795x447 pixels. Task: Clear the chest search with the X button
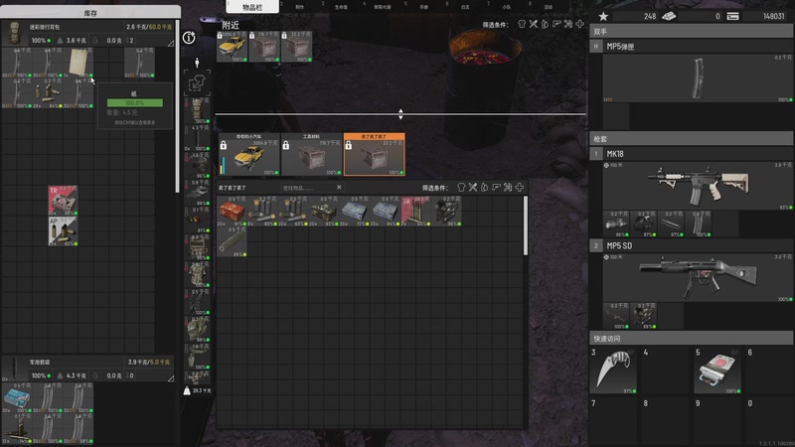click(339, 187)
